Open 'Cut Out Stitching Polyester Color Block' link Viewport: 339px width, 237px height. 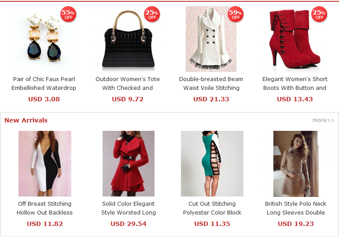(x=212, y=208)
